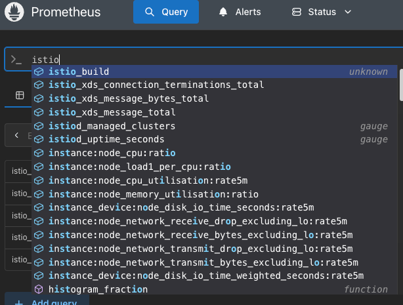Click the Prometheus title text
403x305 pixels.
66,12
